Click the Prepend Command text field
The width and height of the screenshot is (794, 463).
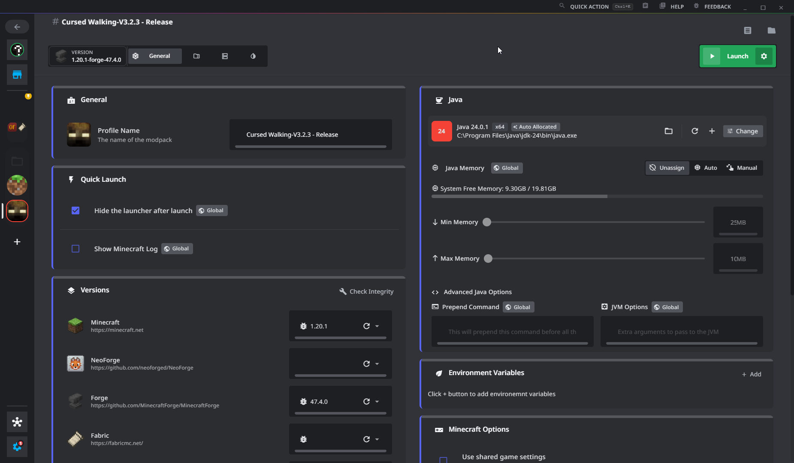point(513,331)
